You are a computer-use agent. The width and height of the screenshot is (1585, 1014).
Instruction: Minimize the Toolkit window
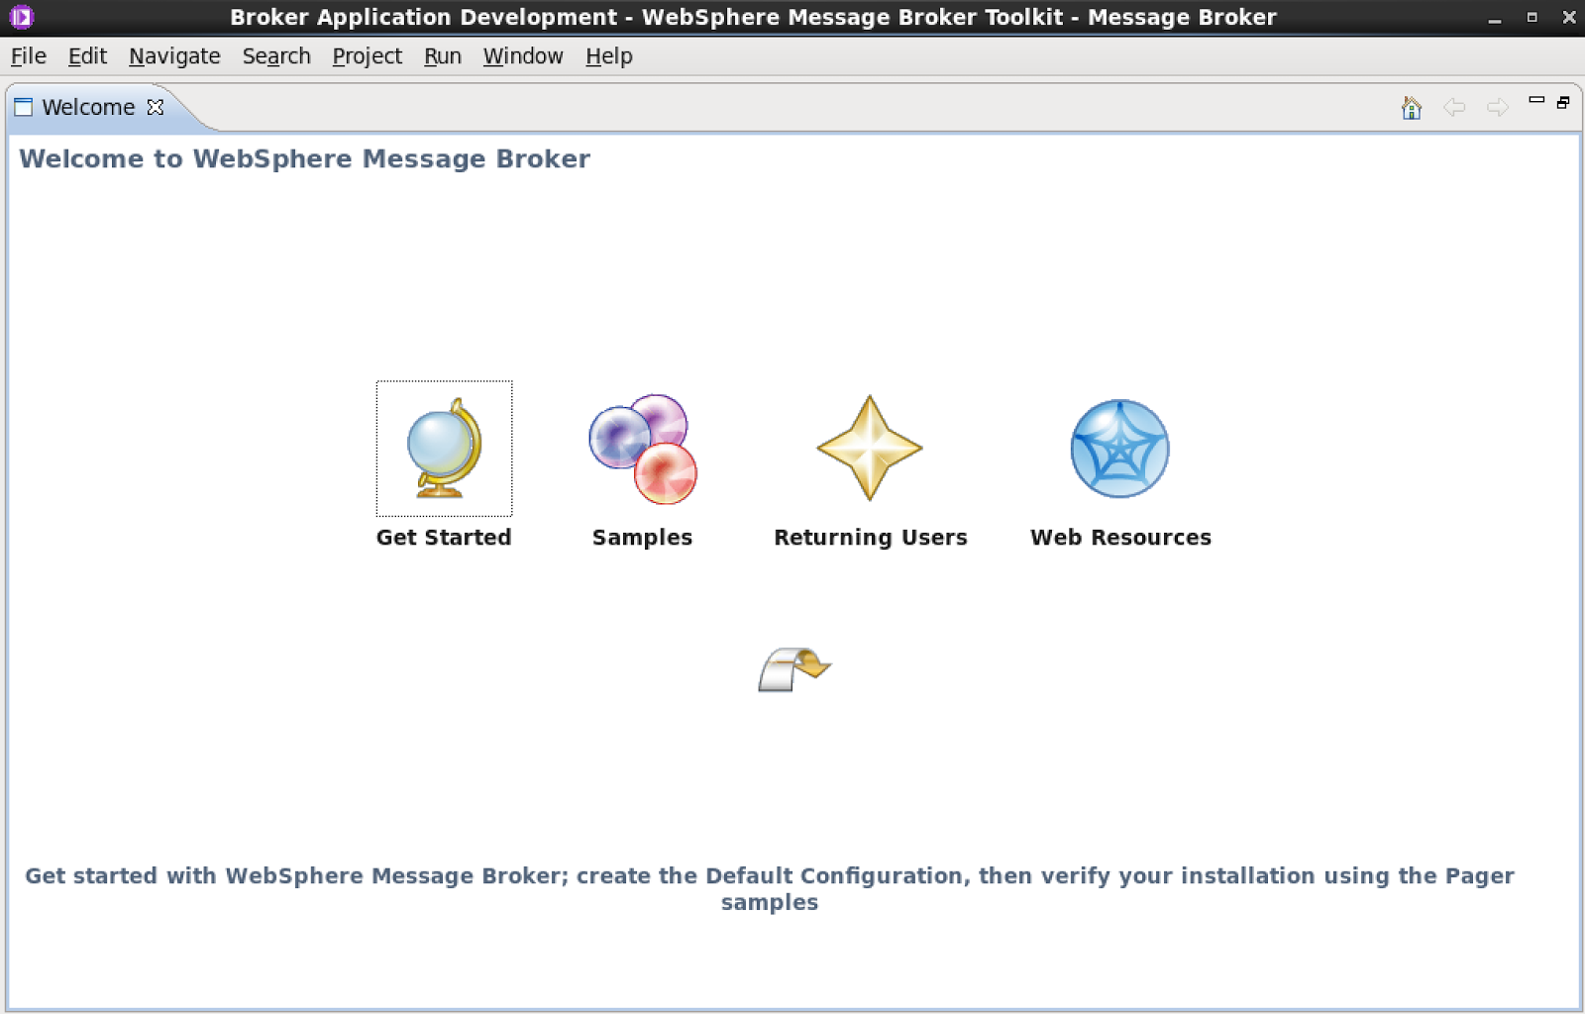[1495, 18]
